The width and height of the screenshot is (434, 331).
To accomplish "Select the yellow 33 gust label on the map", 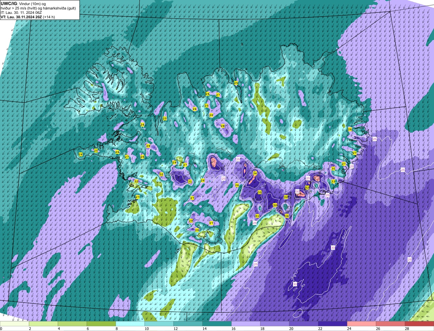I will tap(333, 181).
